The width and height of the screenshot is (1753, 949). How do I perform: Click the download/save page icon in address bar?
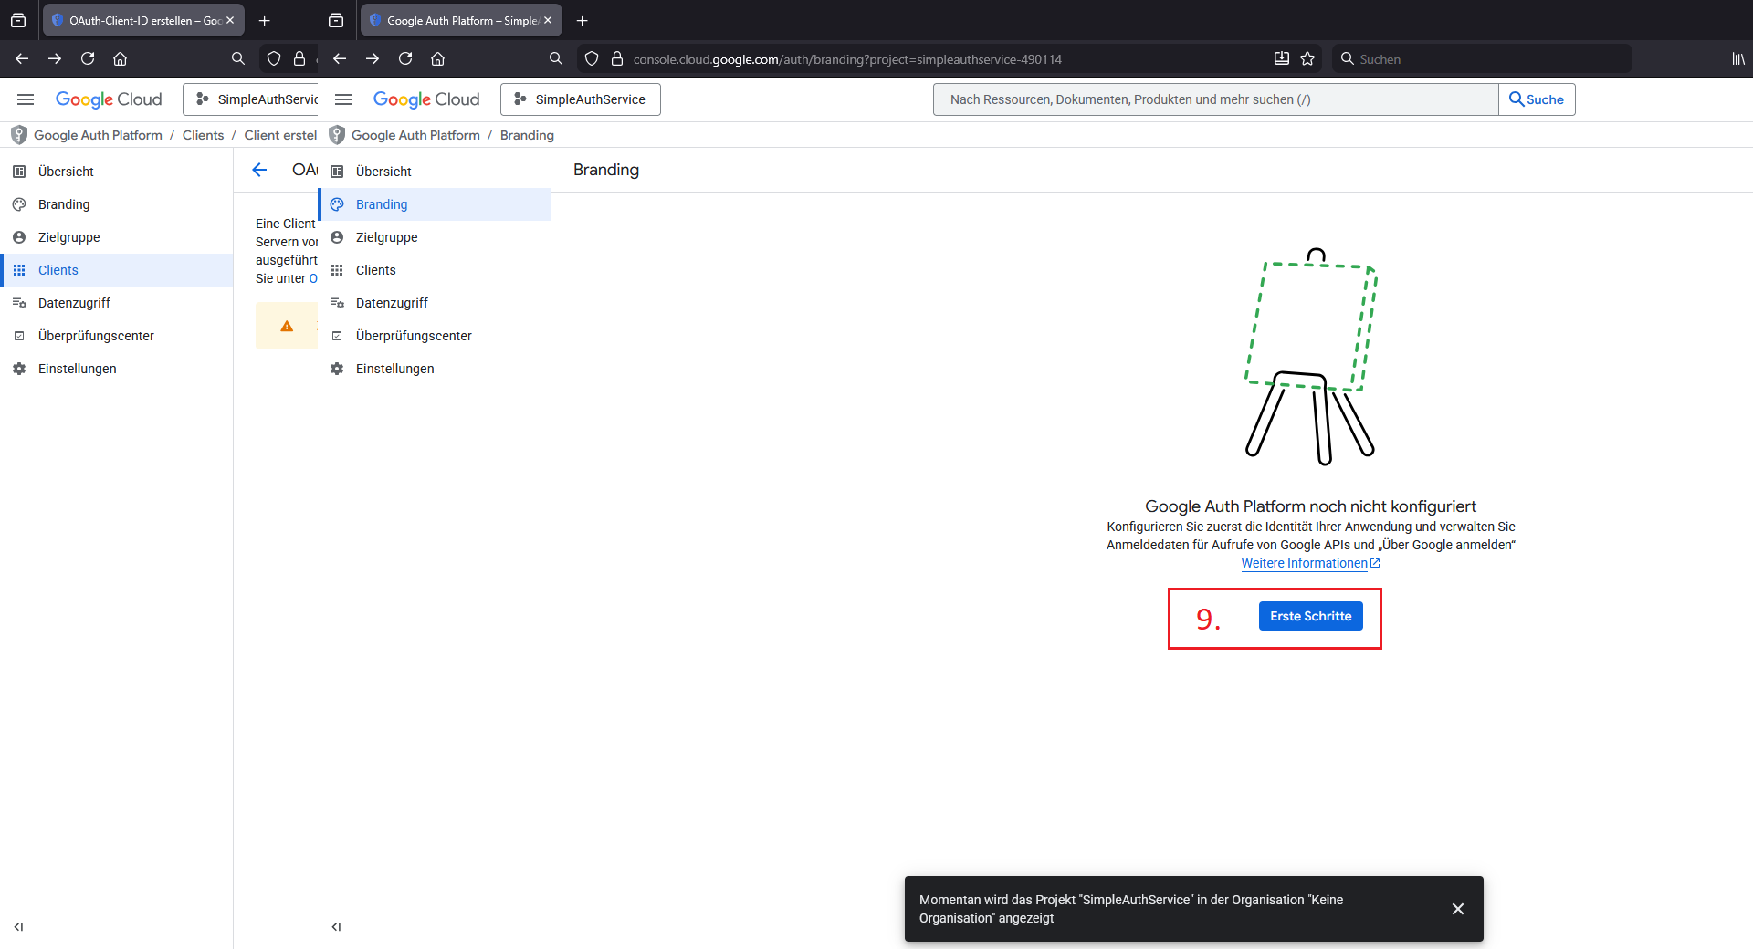1282,58
